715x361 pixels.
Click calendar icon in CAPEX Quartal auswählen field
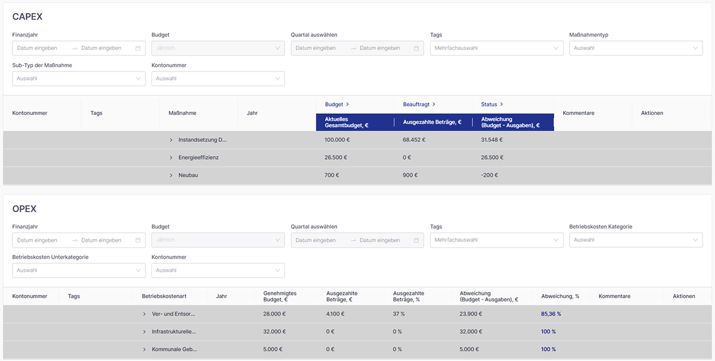pos(416,48)
